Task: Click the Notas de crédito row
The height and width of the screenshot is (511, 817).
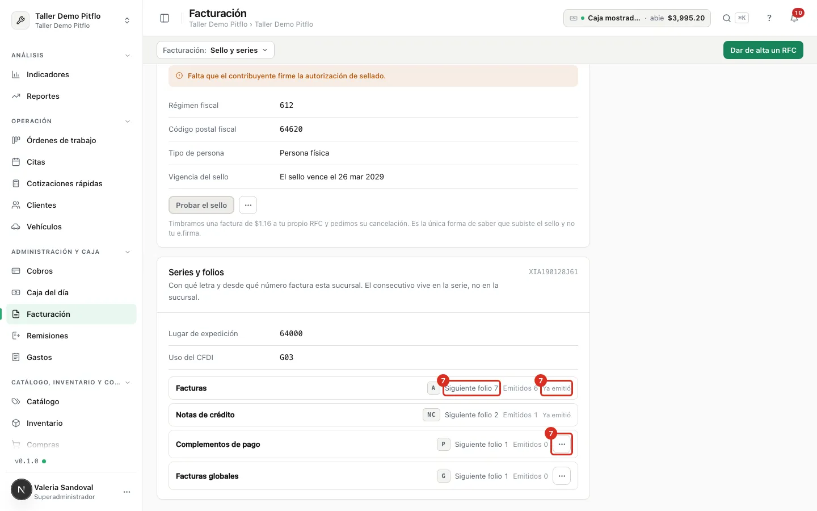Action: 373,415
